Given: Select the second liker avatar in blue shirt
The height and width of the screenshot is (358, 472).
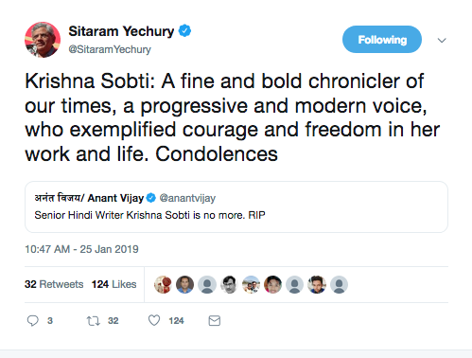Looking at the screenshot, I should pyautogui.click(x=184, y=284).
